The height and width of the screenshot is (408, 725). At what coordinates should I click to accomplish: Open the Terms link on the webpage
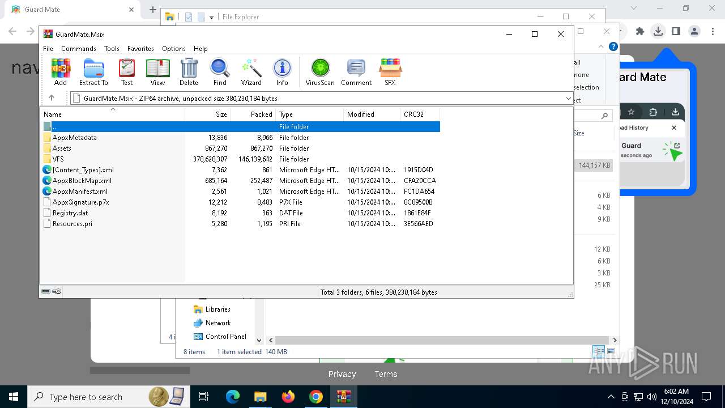tap(386, 374)
